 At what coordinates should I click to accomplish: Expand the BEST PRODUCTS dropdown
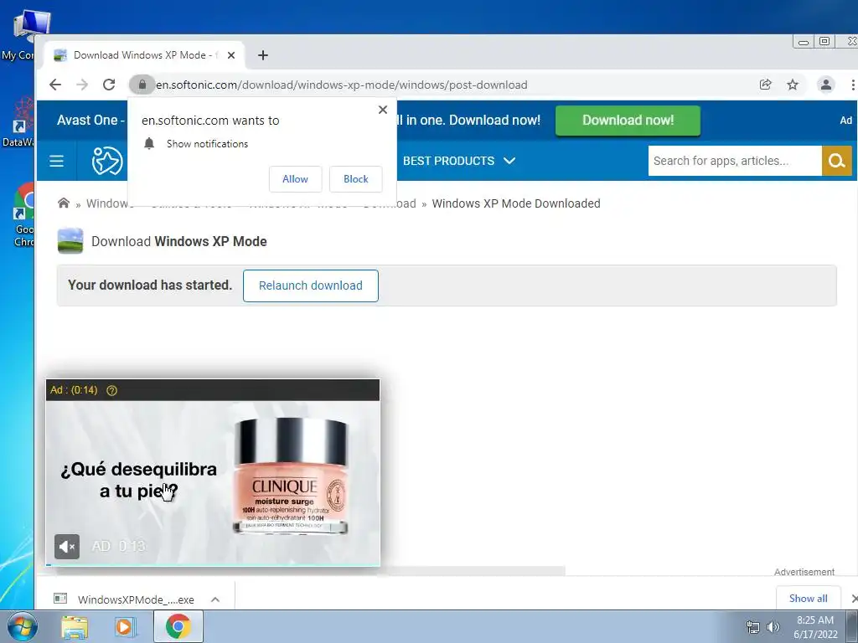[458, 161]
